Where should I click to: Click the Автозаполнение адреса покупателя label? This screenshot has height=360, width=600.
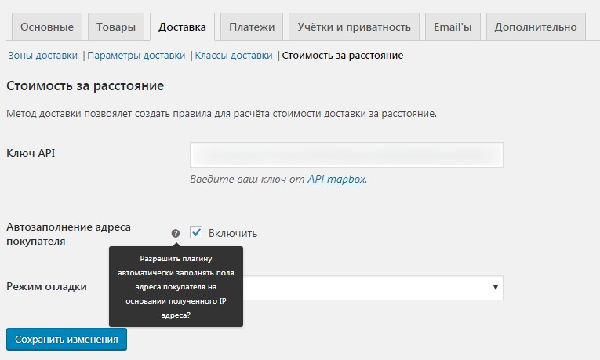[x=68, y=235]
